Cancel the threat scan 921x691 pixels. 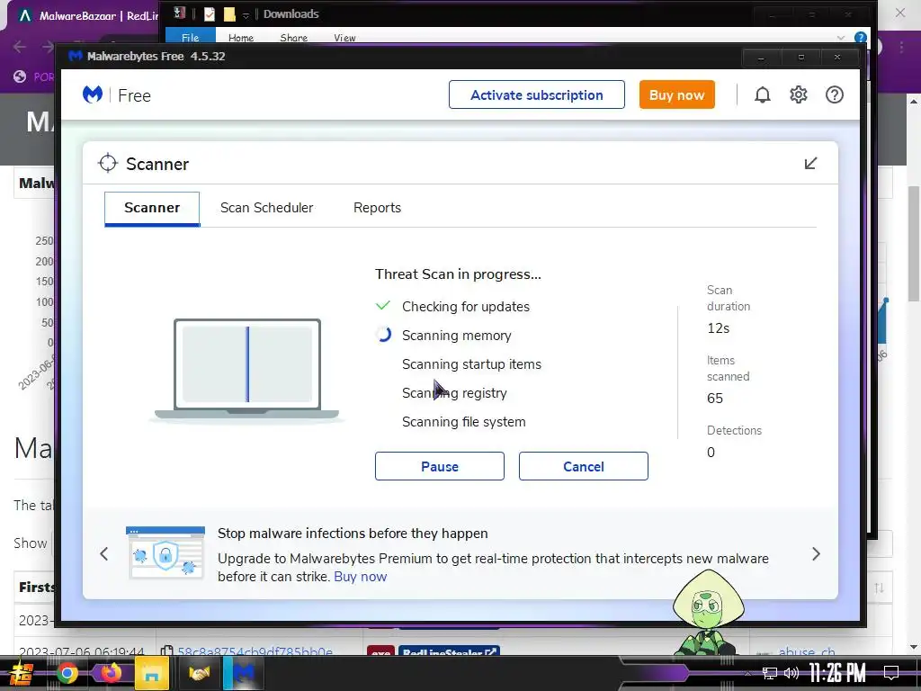click(x=583, y=467)
